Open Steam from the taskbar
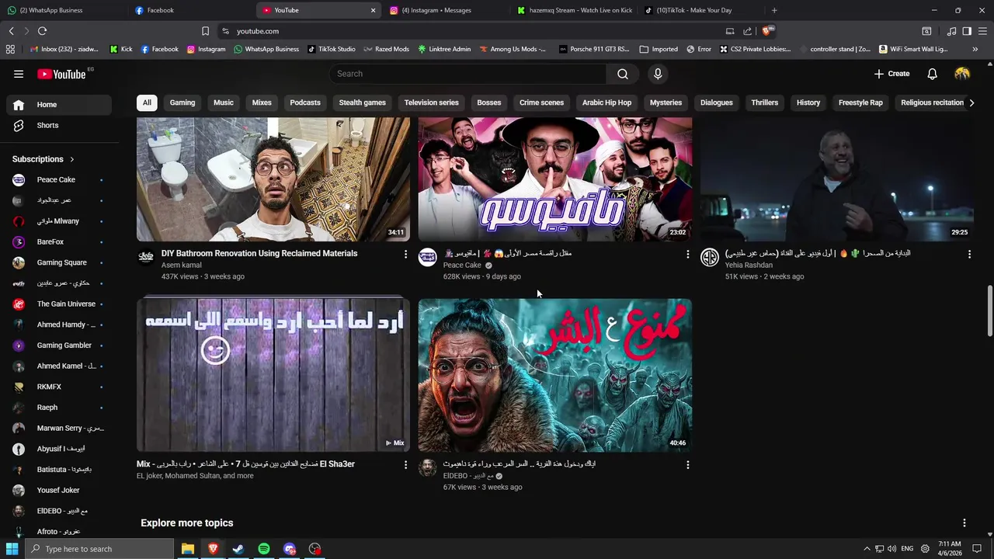The width and height of the screenshot is (994, 559). coord(238,549)
